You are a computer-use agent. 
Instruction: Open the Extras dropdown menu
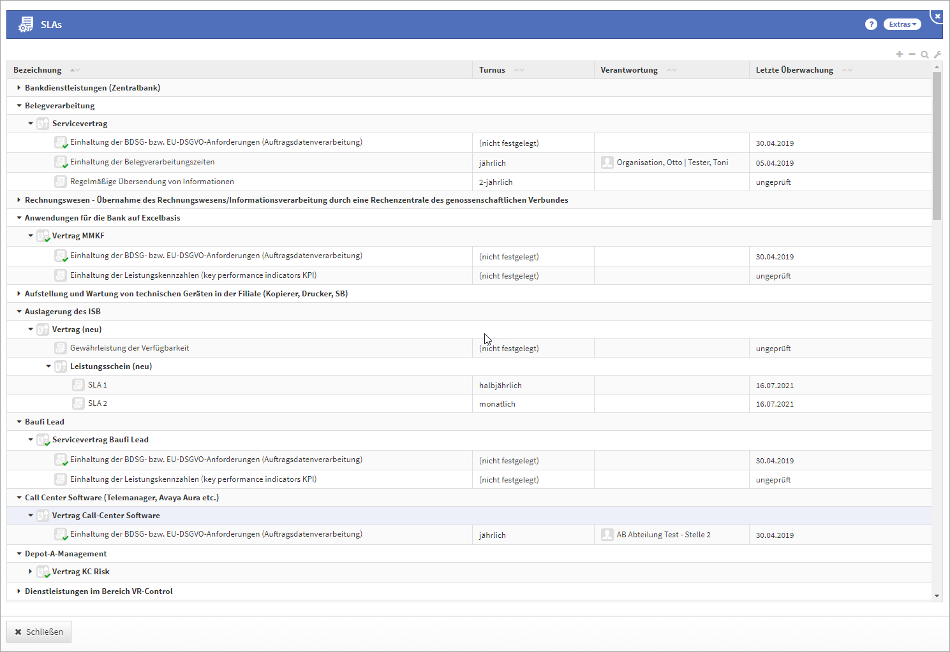[902, 24]
